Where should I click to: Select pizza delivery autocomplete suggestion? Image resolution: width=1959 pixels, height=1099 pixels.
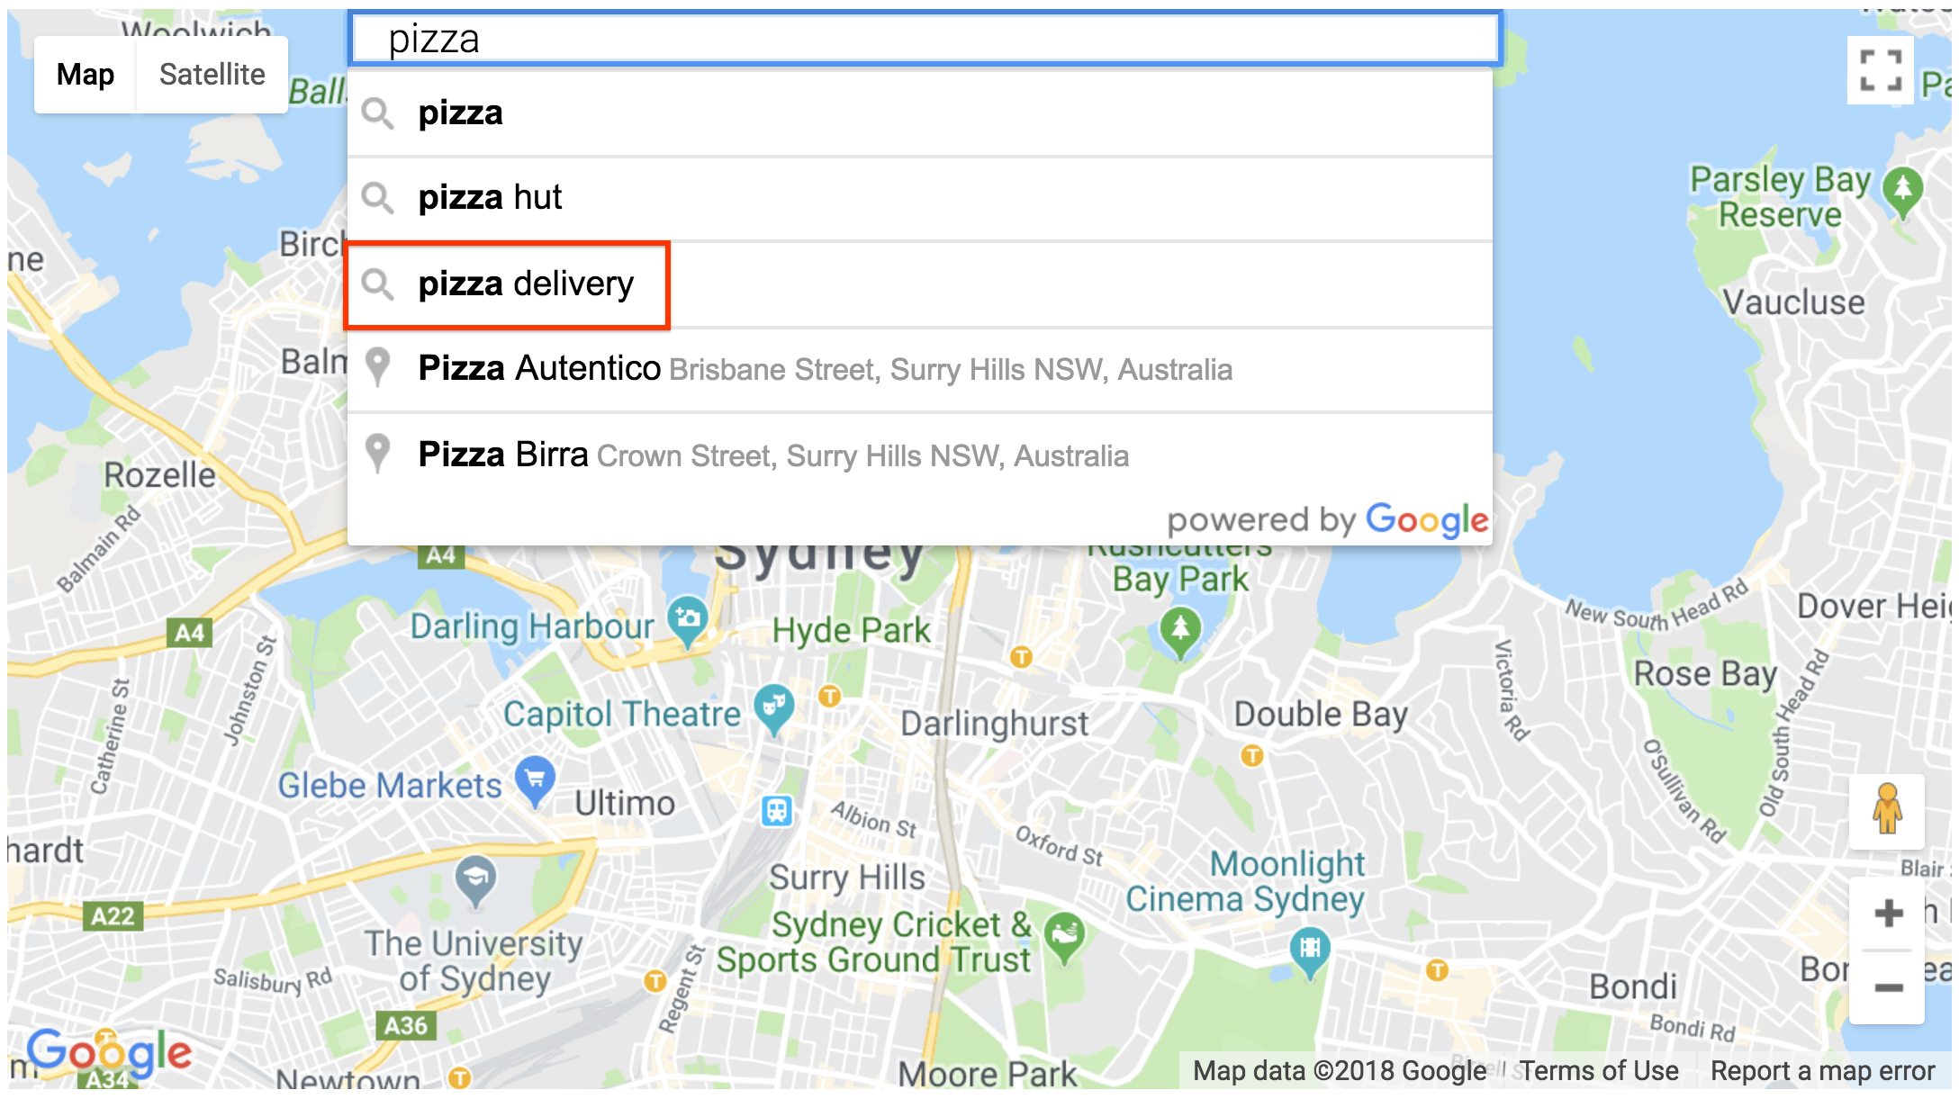pos(526,283)
